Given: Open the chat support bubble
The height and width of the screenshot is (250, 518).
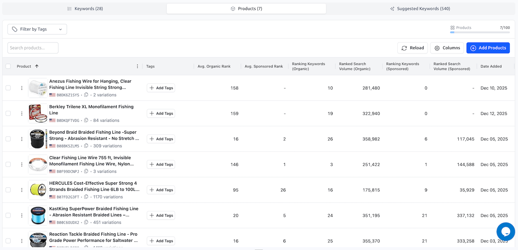Looking at the screenshot, I should 505,232.
